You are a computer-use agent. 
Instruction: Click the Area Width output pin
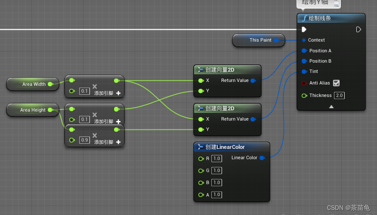click(x=50, y=84)
